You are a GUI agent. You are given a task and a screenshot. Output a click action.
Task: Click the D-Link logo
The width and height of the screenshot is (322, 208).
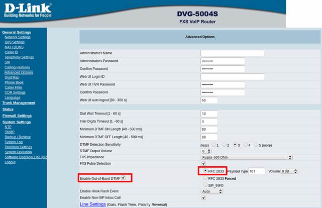pos(28,10)
